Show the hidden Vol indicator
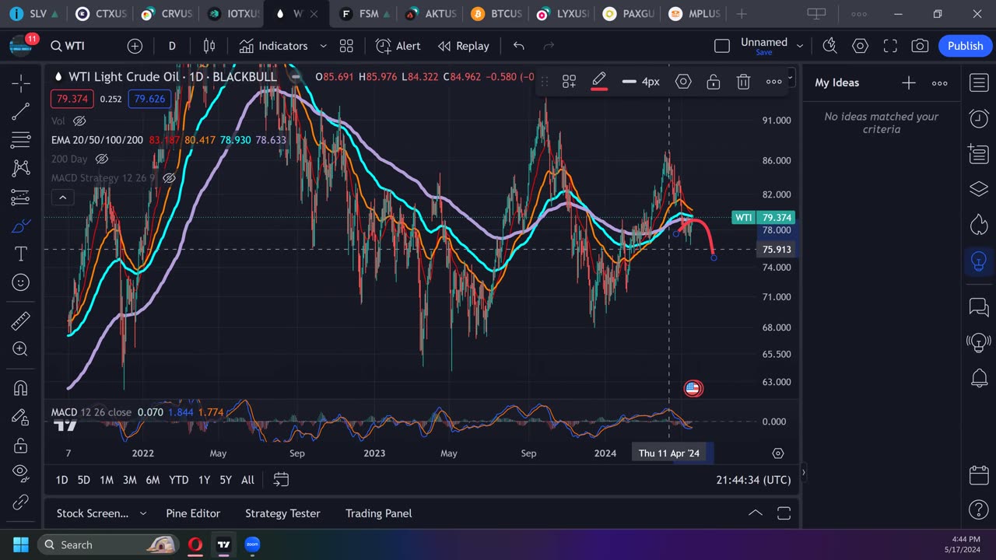Image resolution: width=996 pixels, height=560 pixels. pos(79,121)
